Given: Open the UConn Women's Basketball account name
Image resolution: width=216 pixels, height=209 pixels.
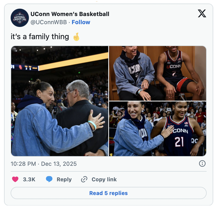Looking at the screenshot, I should [x=70, y=14].
